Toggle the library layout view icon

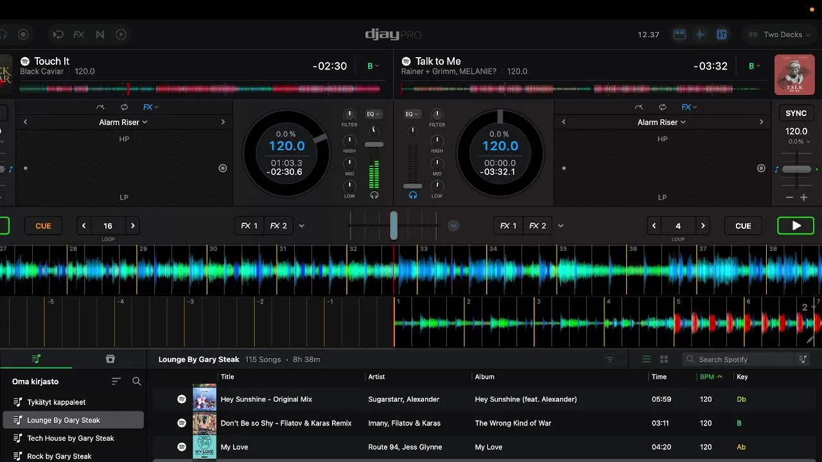pyautogui.click(x=679, y=35)
